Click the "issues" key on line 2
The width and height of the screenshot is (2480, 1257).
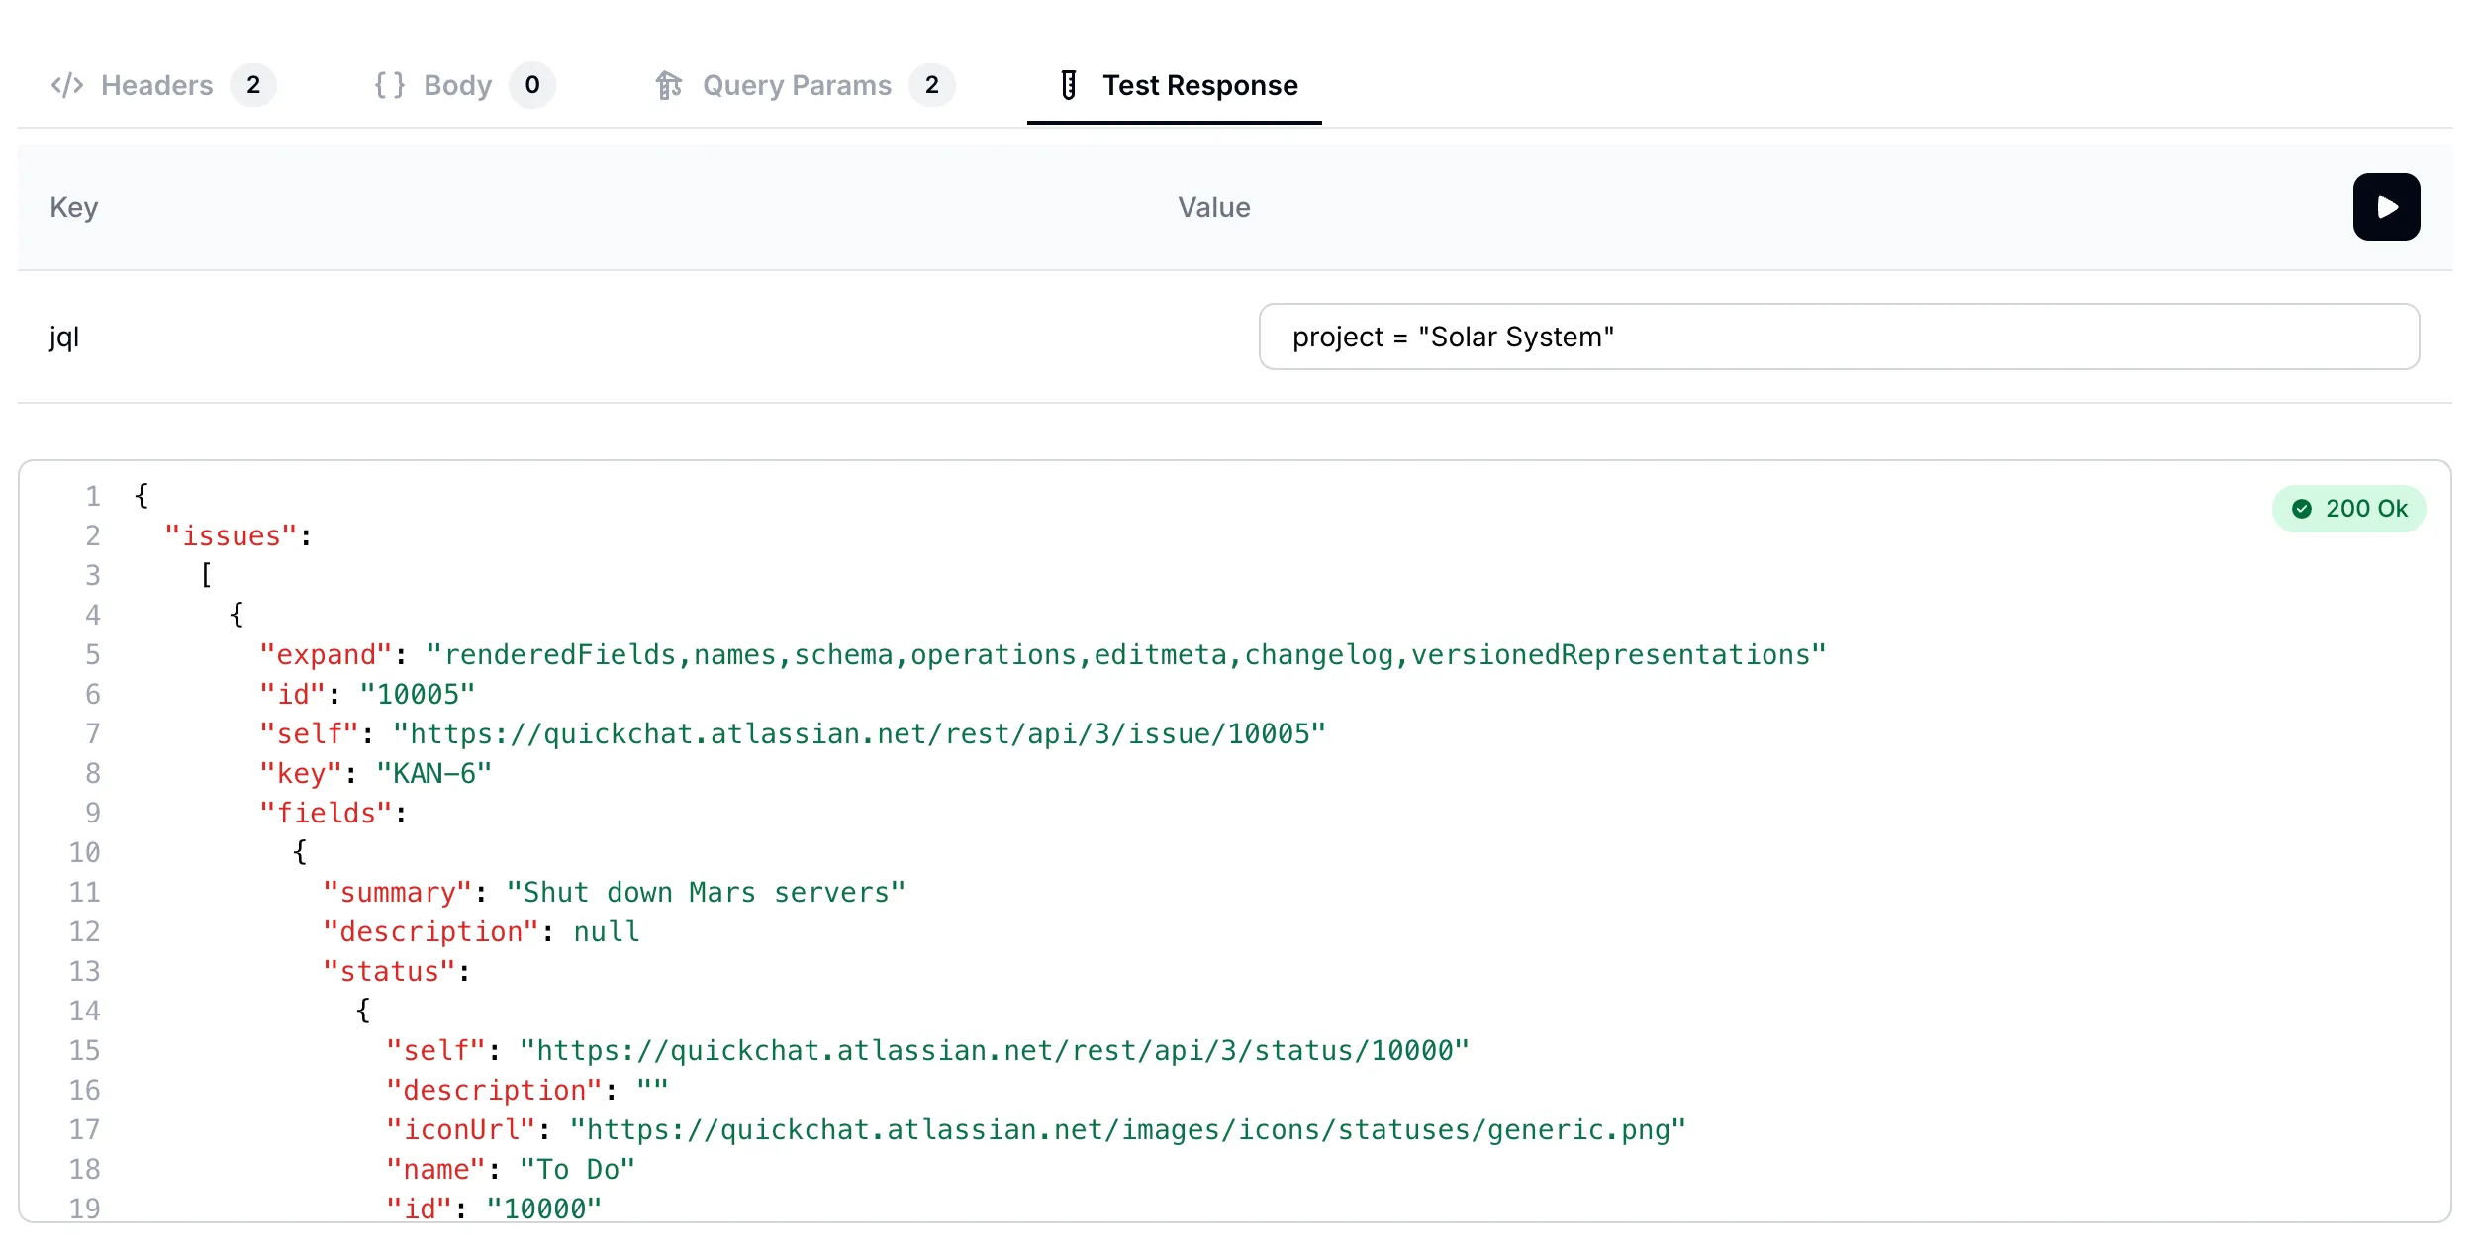(231, 536)
